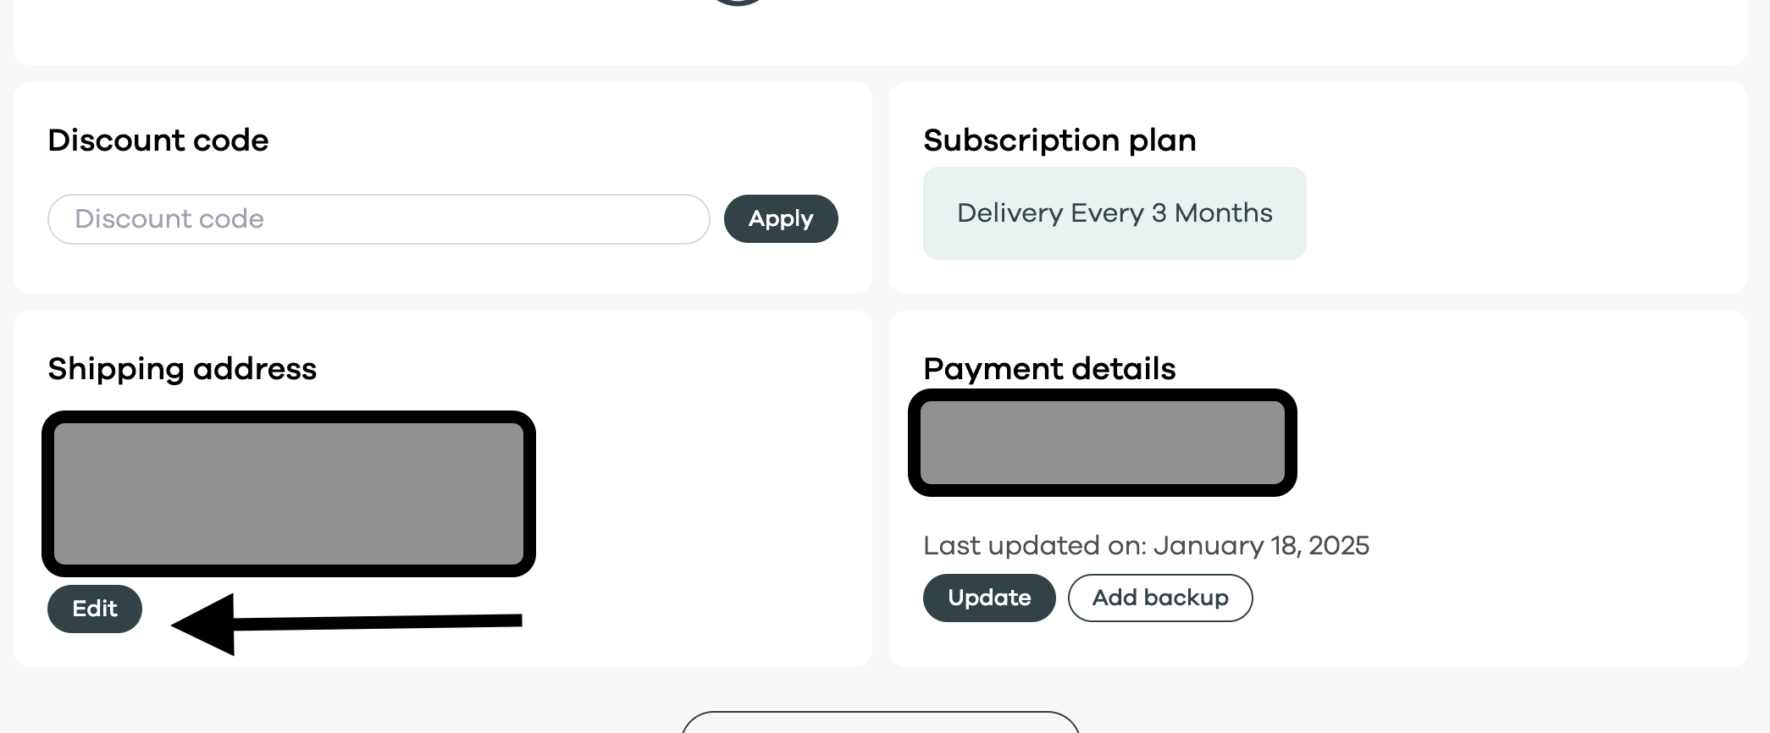Click the Last updated on date text
1770x733 pixels.
coord(1146,546)
